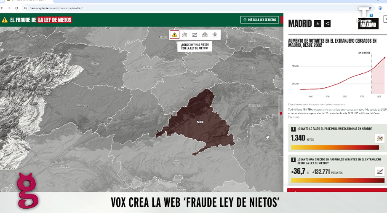
Task: Click the Toledo province label on map
Action: [176, 162]
